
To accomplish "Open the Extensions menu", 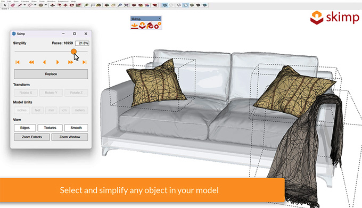I will point(63,2).
